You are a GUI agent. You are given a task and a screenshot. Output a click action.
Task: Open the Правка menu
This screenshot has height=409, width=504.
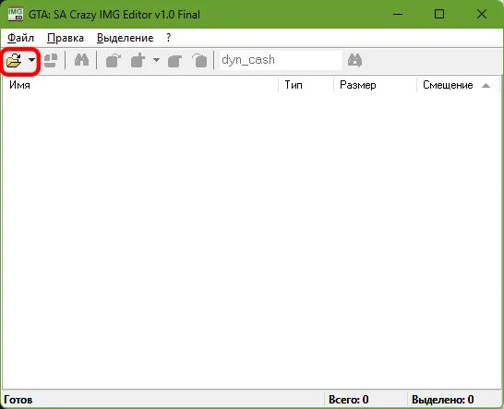(x=66, y=38)
